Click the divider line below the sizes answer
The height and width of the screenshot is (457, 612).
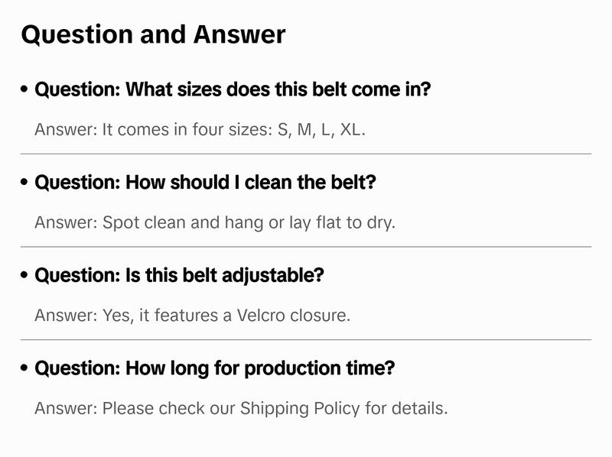[x=306, y=154]
